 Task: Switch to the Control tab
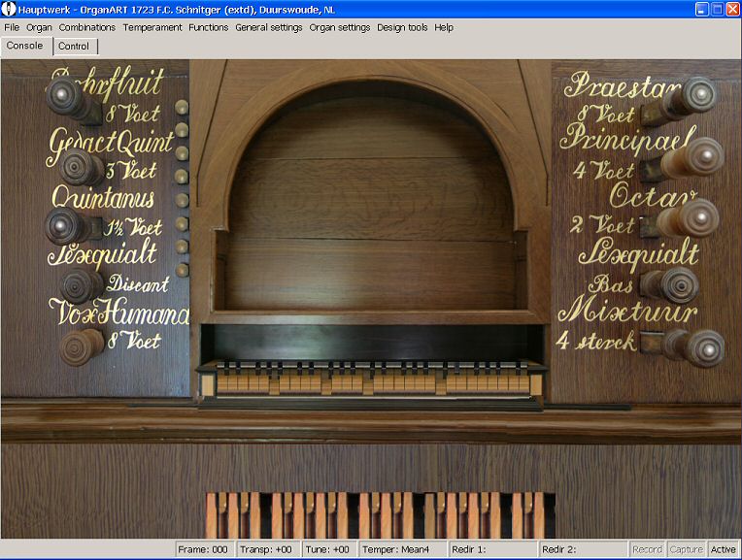74,47
